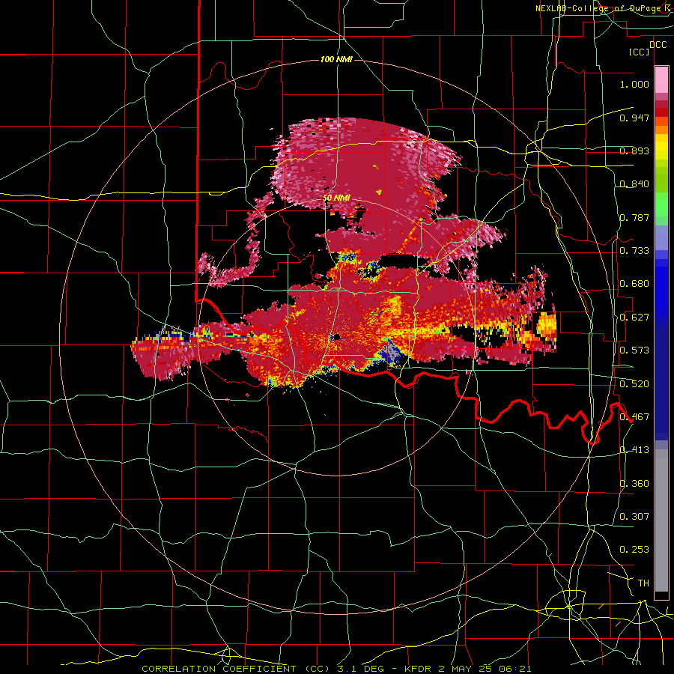Screen dimensions: 674x674
Task: Click the 0.520 scale value
Action: point(634,384)
